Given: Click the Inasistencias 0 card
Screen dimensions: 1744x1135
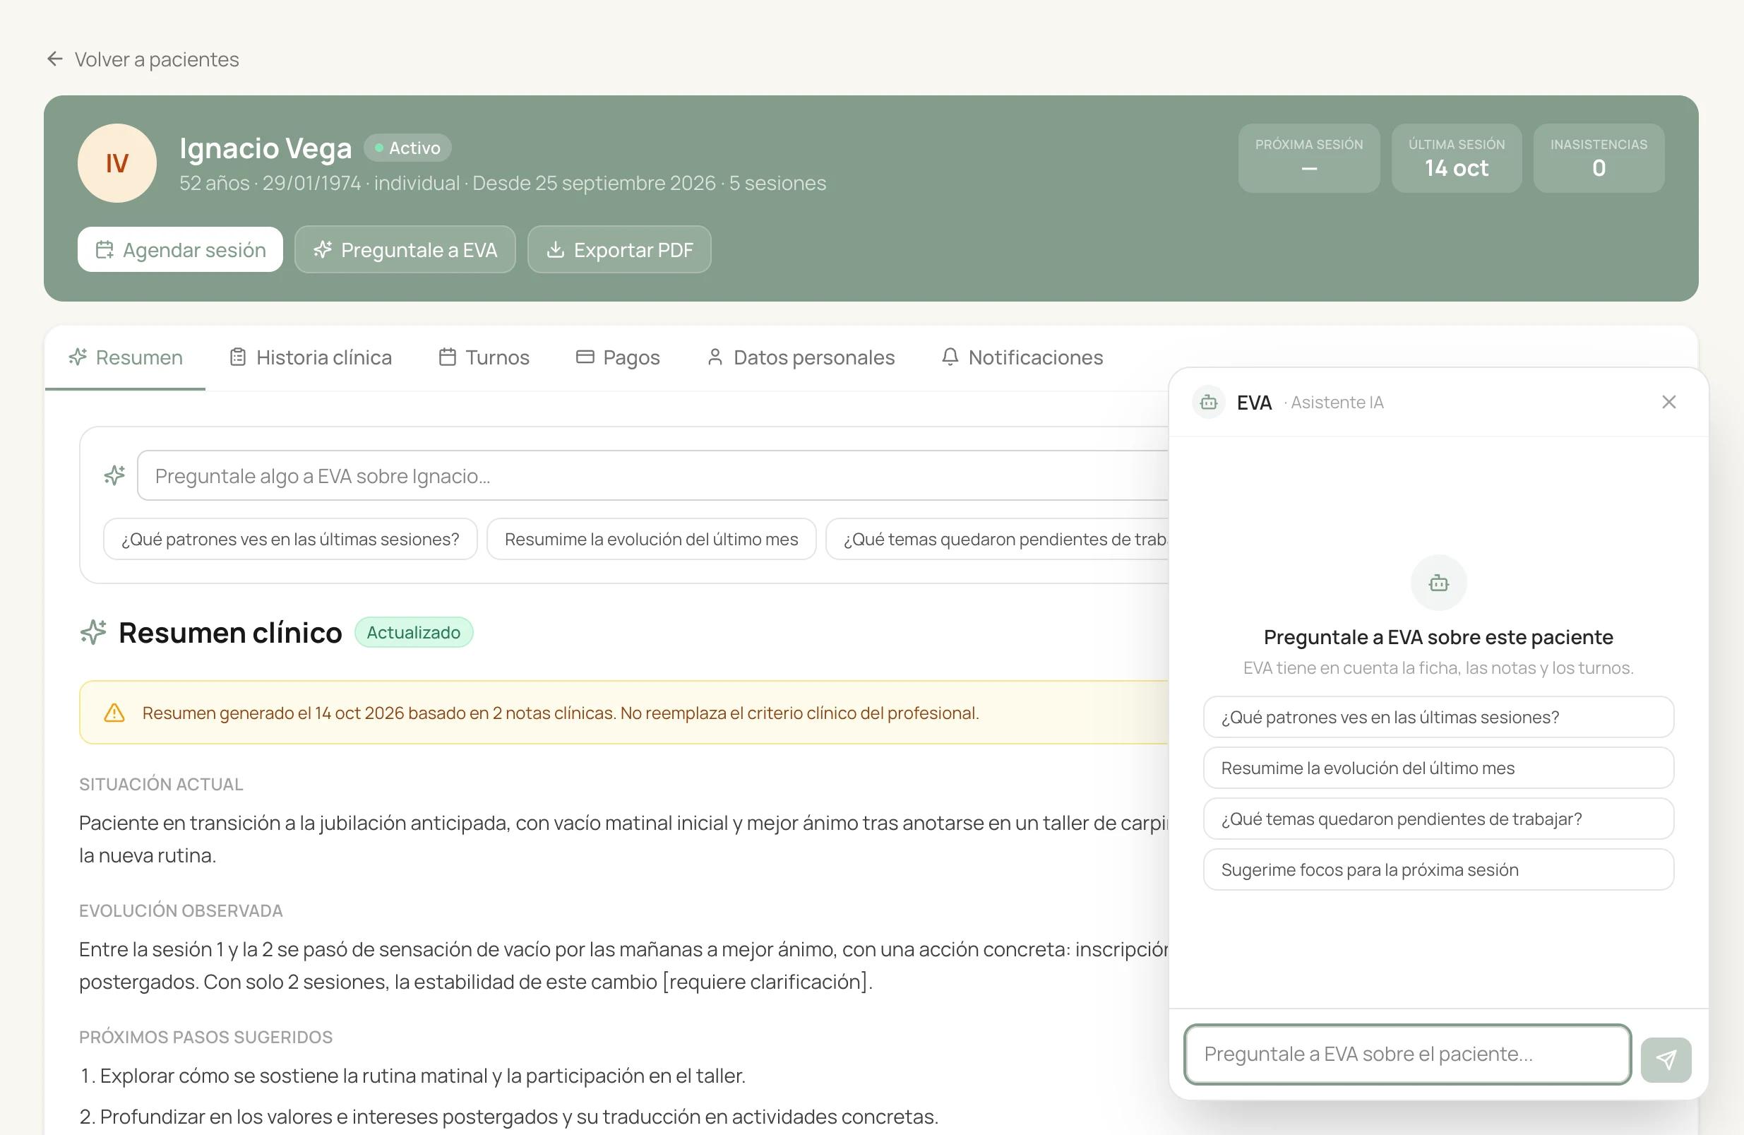Looking at the screenshot, I should pos(1598,158).
